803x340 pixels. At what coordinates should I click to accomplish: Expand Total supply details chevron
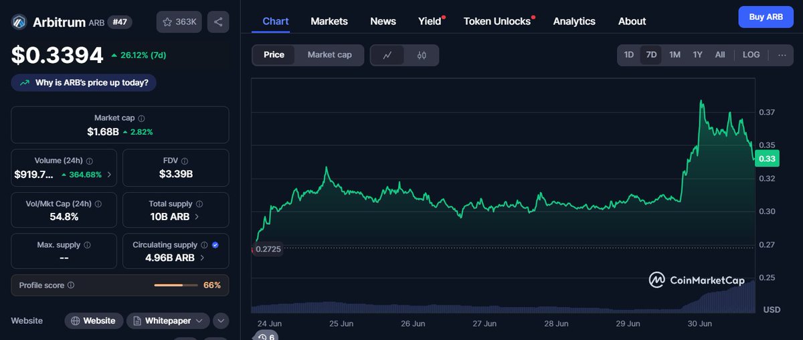point(196,217)
